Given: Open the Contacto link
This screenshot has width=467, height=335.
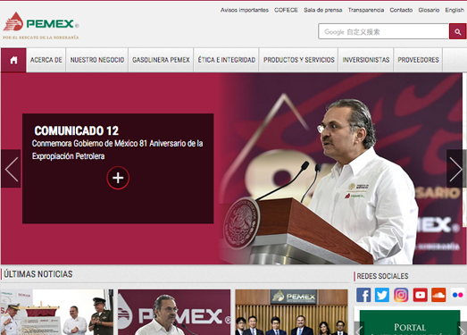Looking at the screenshot, I should coord(401,10).
